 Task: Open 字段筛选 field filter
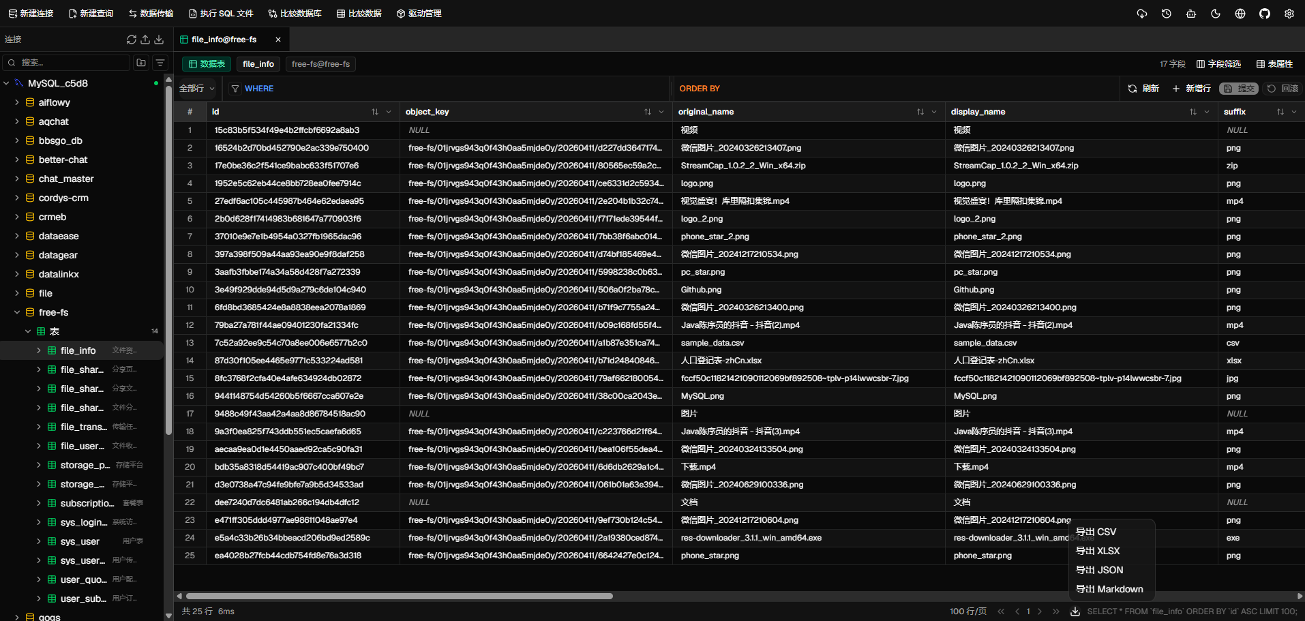[x=1218, y=64]
